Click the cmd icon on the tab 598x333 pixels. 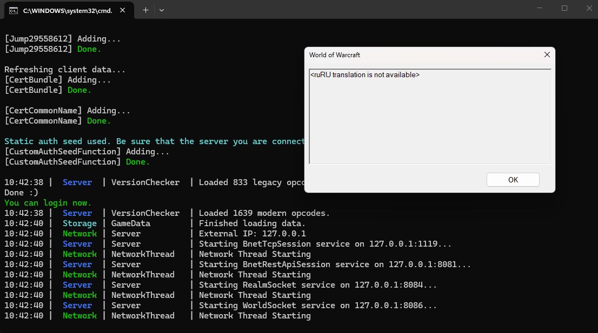click(14, 11)
